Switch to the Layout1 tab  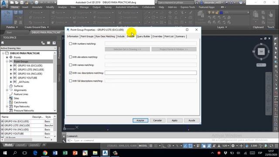[20, 145]
